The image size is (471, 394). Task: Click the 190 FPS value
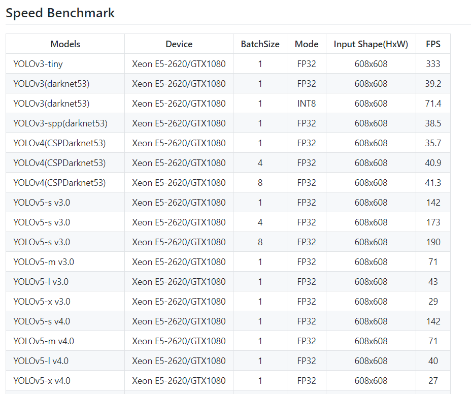pos(433,242)
